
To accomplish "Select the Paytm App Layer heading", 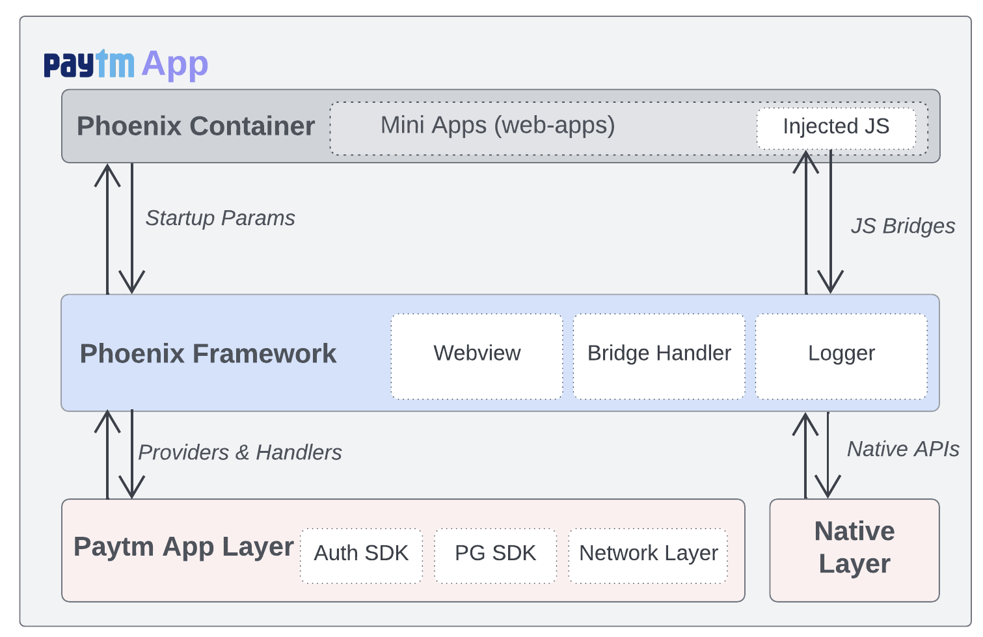I will tap(183, 547).
